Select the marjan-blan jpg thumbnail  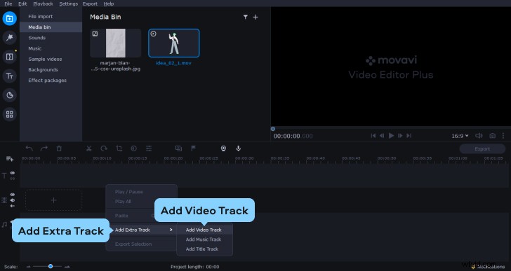pos(115,43)
